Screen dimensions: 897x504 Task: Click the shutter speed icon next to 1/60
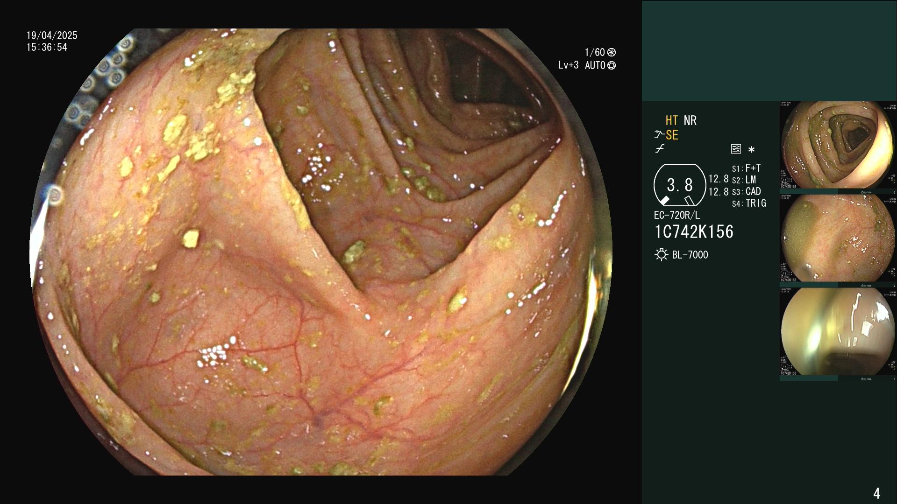[612, 52]
